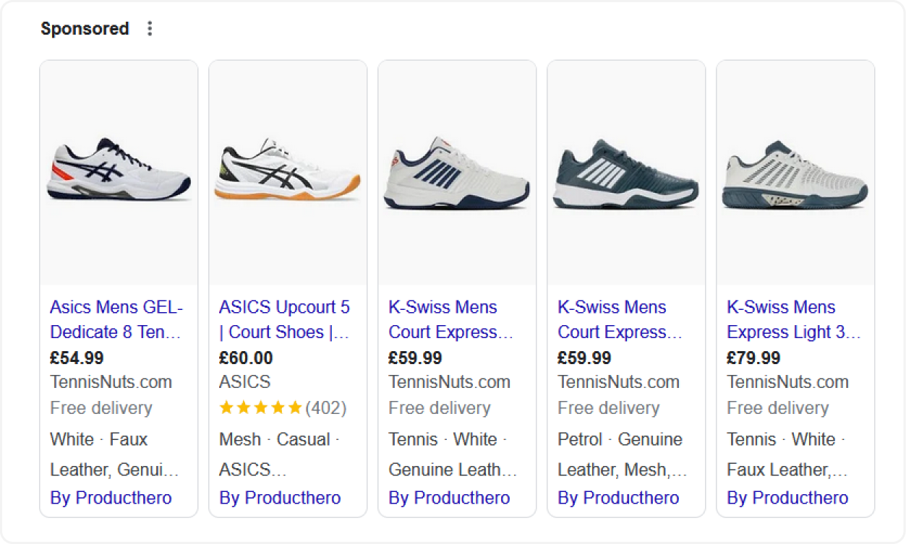This screenshot has width=906, height=544.
Task: Click By Producthero under the ASICS Upcourt 5
Action: (x=280, y=498)
